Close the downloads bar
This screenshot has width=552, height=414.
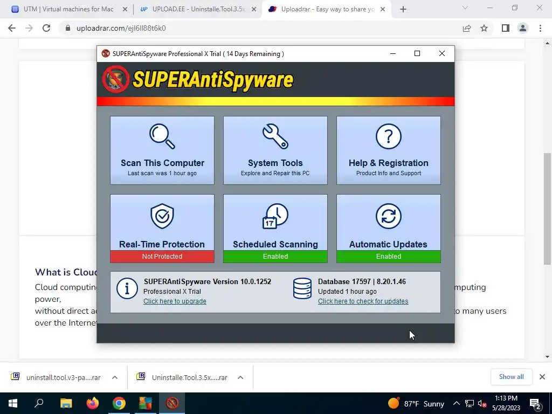[x=542, y=377]
